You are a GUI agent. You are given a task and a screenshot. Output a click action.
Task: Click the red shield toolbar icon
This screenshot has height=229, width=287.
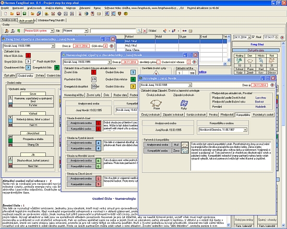(119, 14)
